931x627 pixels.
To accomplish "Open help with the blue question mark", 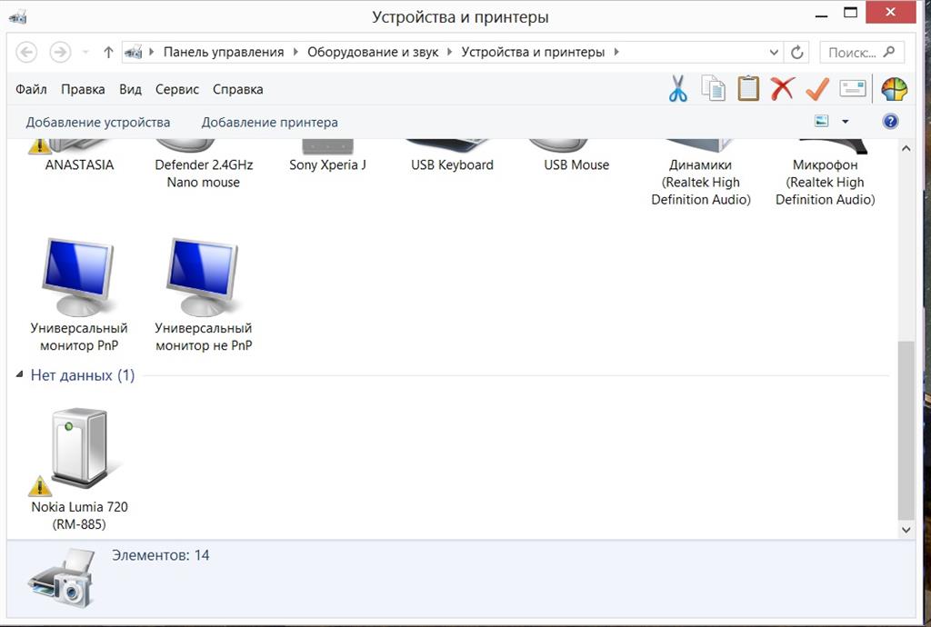I will 890,122.
